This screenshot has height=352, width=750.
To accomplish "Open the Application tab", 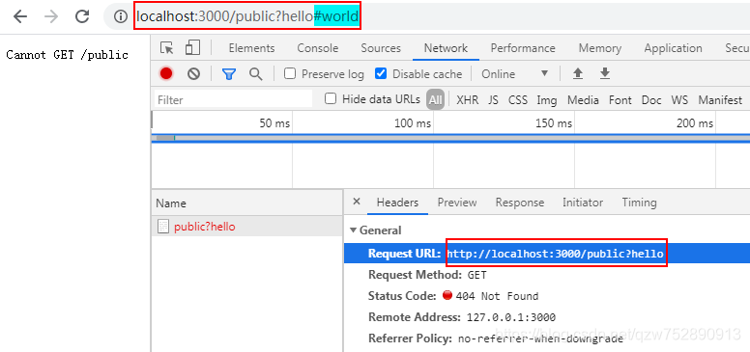I will [x=673, y=48].
